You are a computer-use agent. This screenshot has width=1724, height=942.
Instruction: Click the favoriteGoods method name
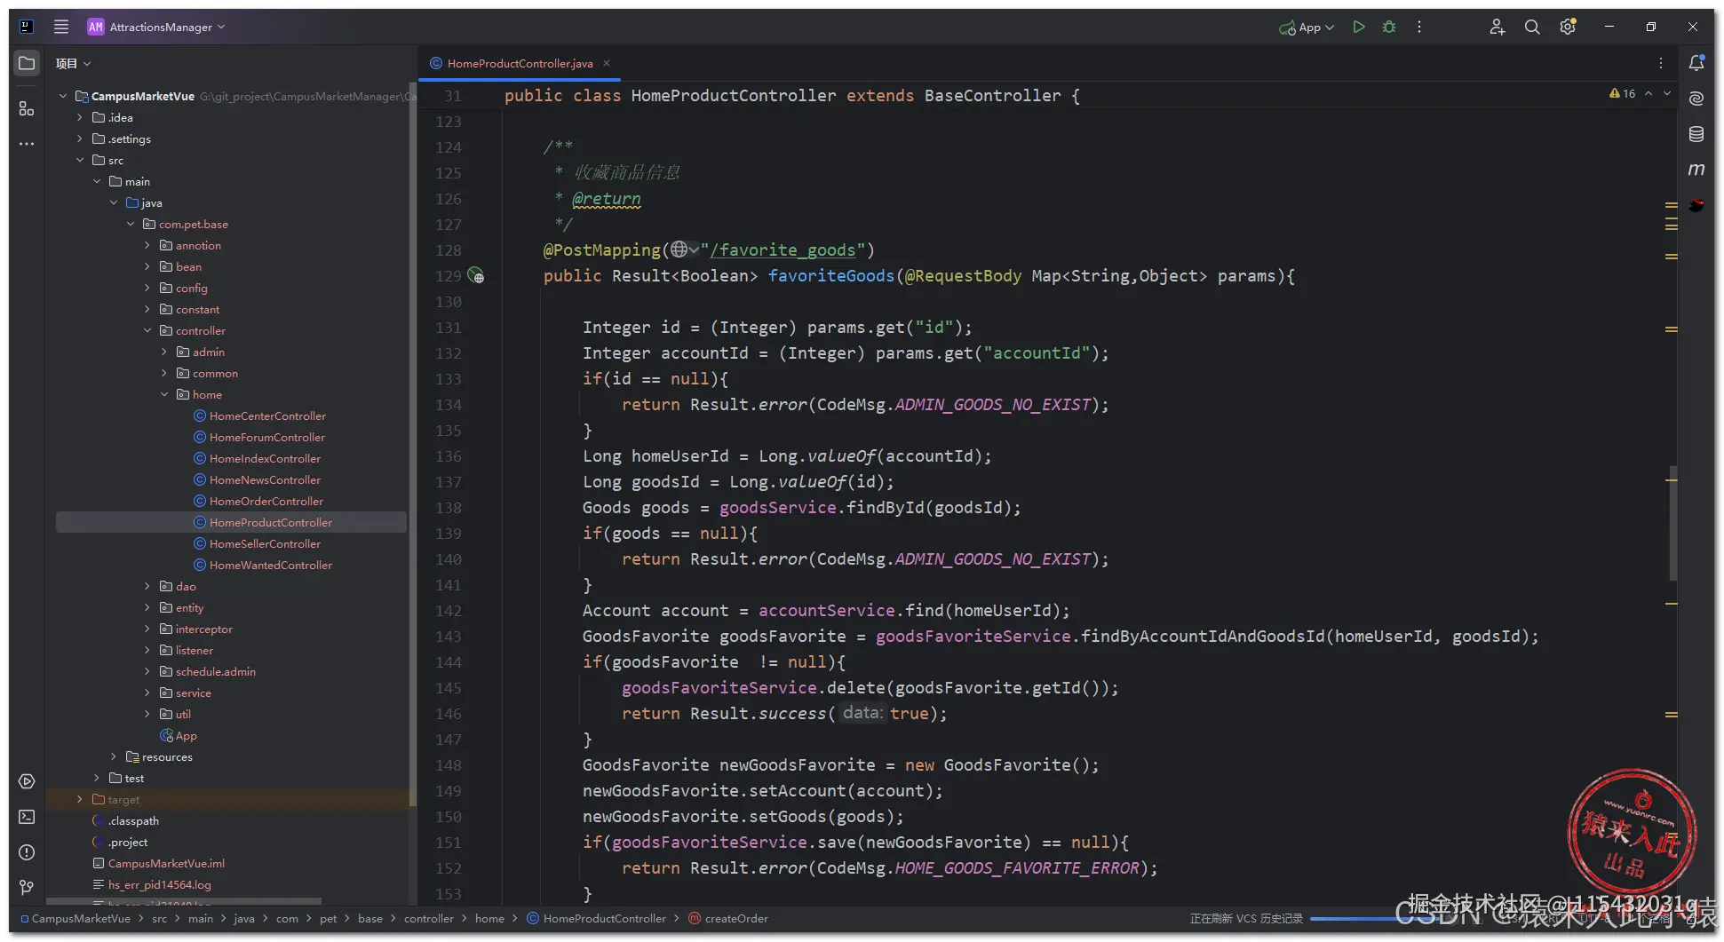point(831,276)
